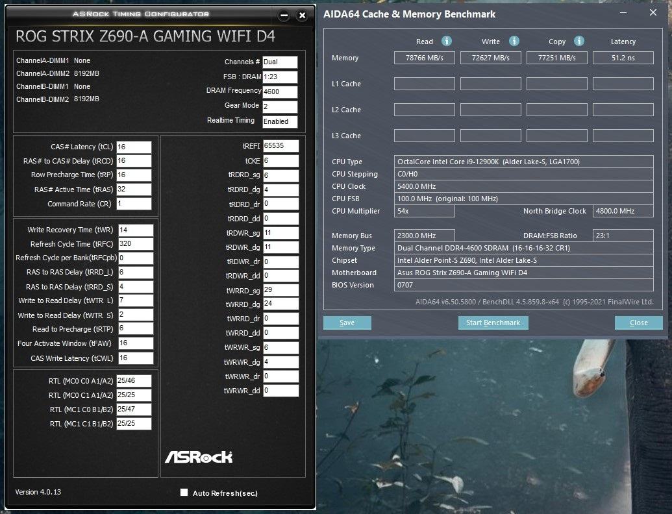Image resolution: width=672 pixels, height=514 pixels.
Task: Click the Memory Type DDR4-4600 value
Action: click(524, 248)
